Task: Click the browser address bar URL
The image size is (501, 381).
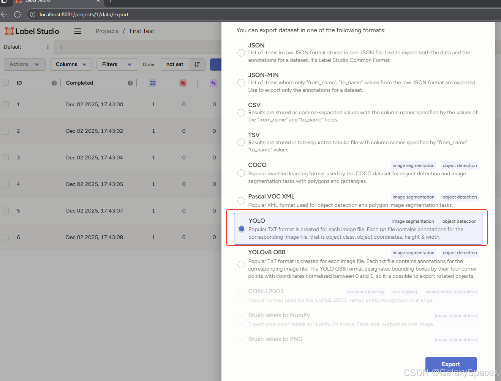Action: click(x=84, y=14)
